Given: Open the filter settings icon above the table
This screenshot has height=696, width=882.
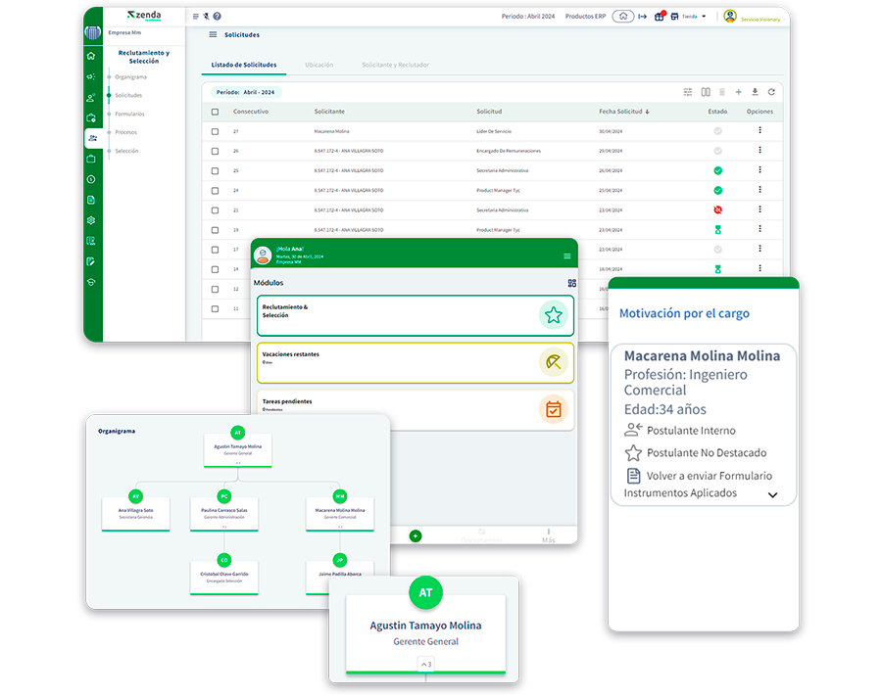Looking at the screenshot, I should pos(688,92).
